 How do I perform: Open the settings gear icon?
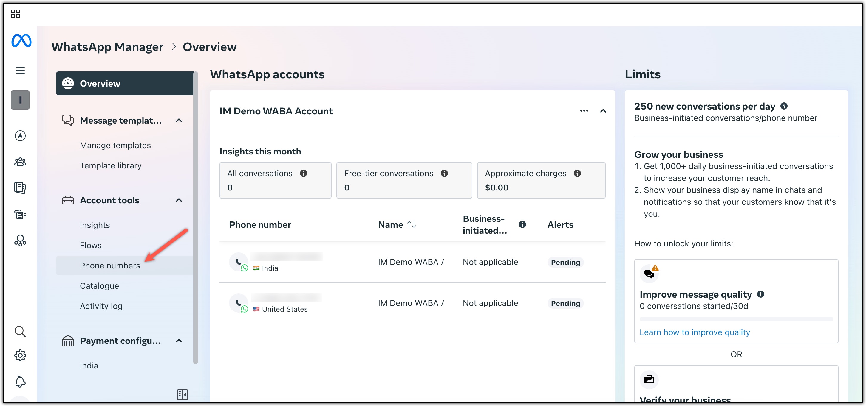pos(20,355)
